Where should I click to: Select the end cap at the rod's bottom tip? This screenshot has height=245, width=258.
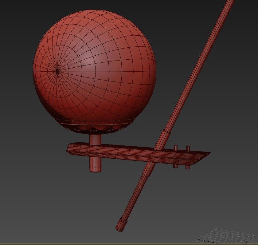[122, 225]
